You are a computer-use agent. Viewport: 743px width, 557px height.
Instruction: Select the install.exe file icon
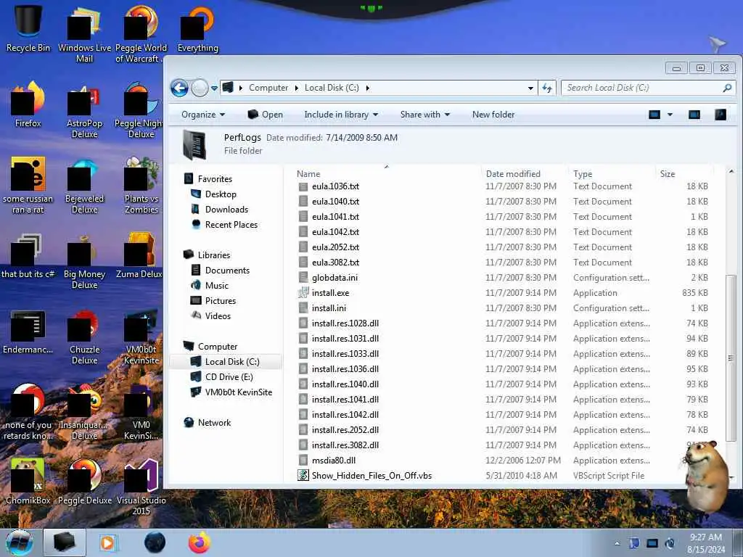pos(303,293)
